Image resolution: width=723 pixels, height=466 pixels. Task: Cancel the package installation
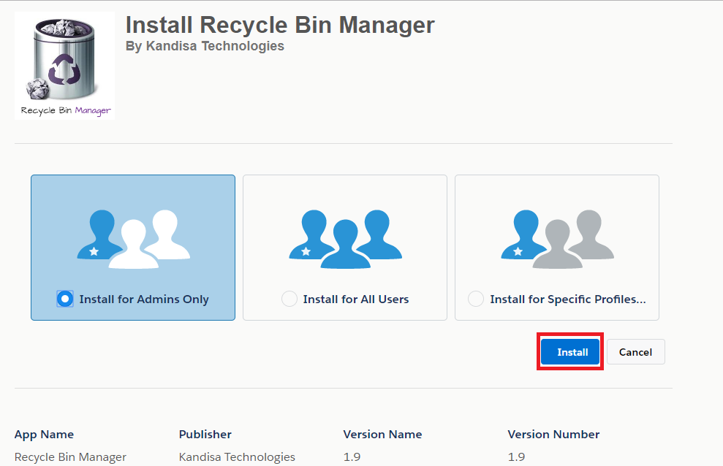click(636, 352)
